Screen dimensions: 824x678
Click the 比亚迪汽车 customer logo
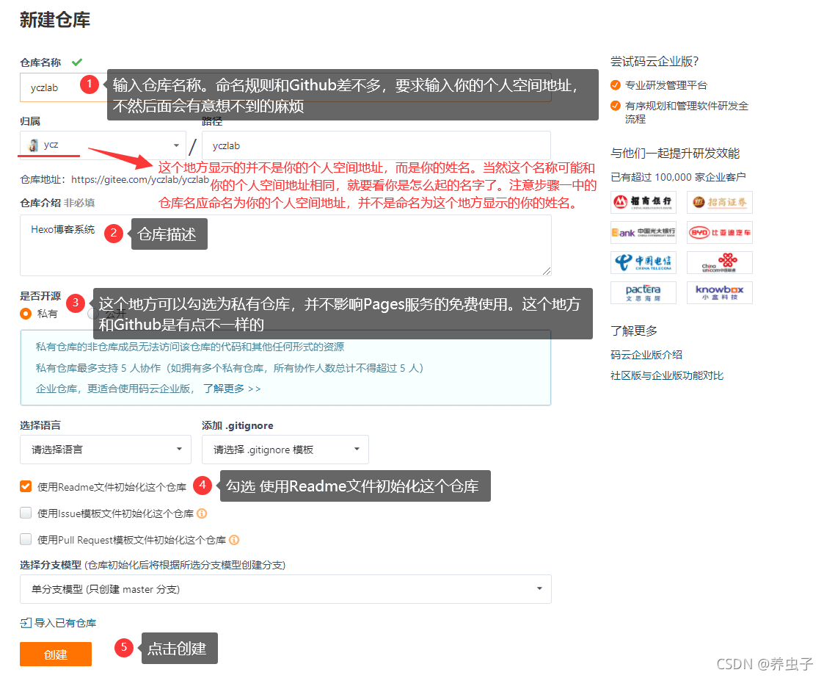(x=719, y=232)
